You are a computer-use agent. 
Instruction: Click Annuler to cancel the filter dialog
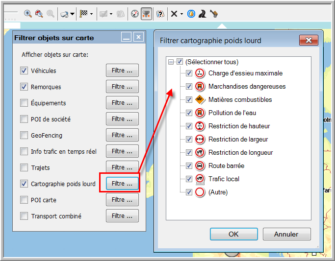tap(286, 234)
